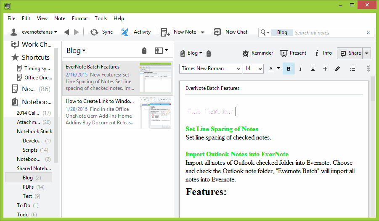
Task: Toggle Strikethrough formatting
Action: (x=325, y=69)
